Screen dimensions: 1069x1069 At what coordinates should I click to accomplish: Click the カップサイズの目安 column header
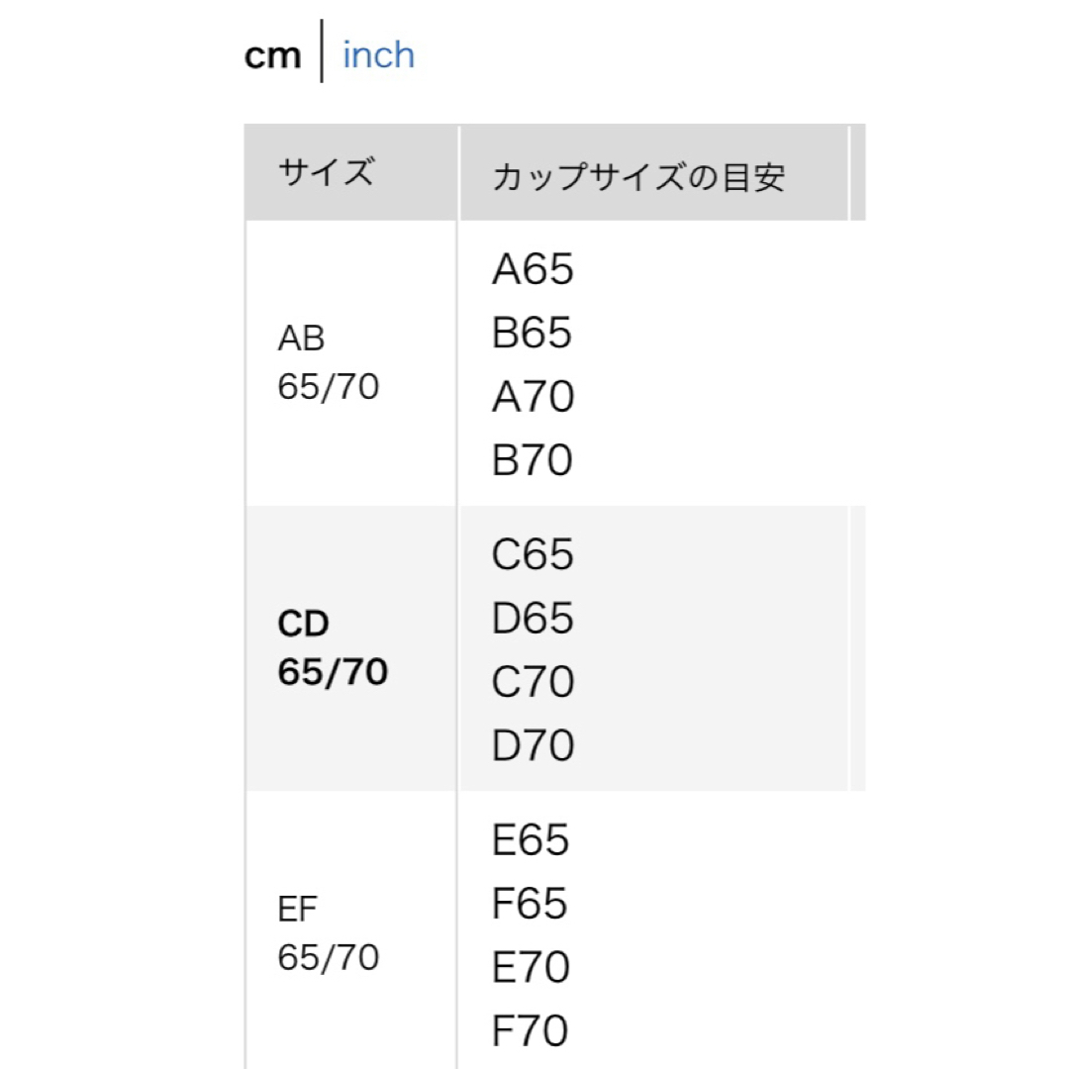click(x=654, y=172)
